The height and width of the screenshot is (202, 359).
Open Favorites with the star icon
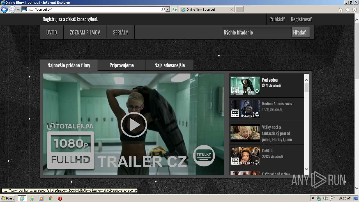(x=348, y=10)
